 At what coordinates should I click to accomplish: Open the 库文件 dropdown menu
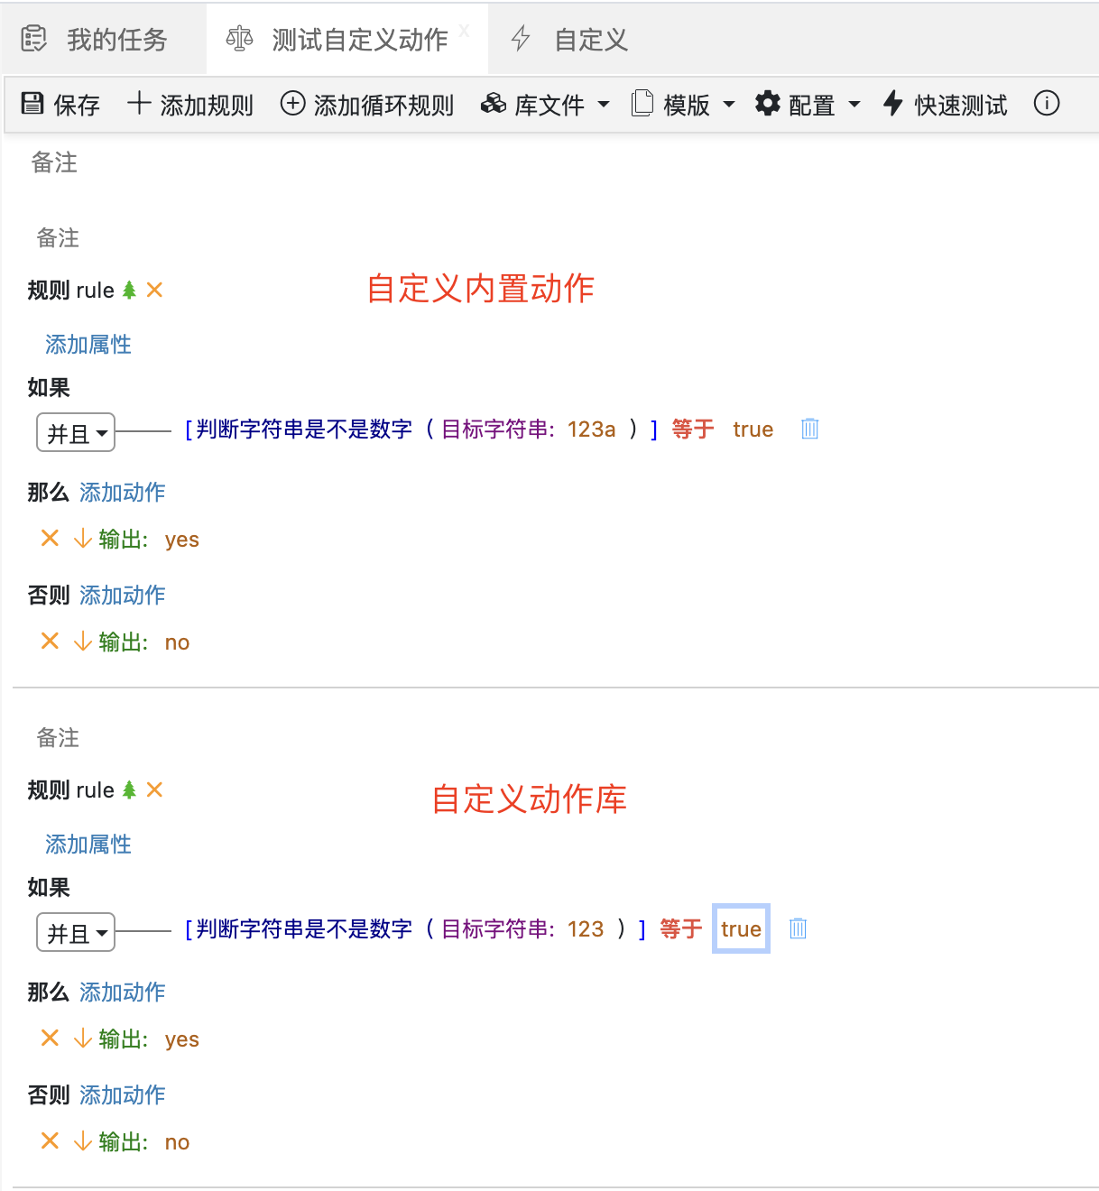(545, 105)
